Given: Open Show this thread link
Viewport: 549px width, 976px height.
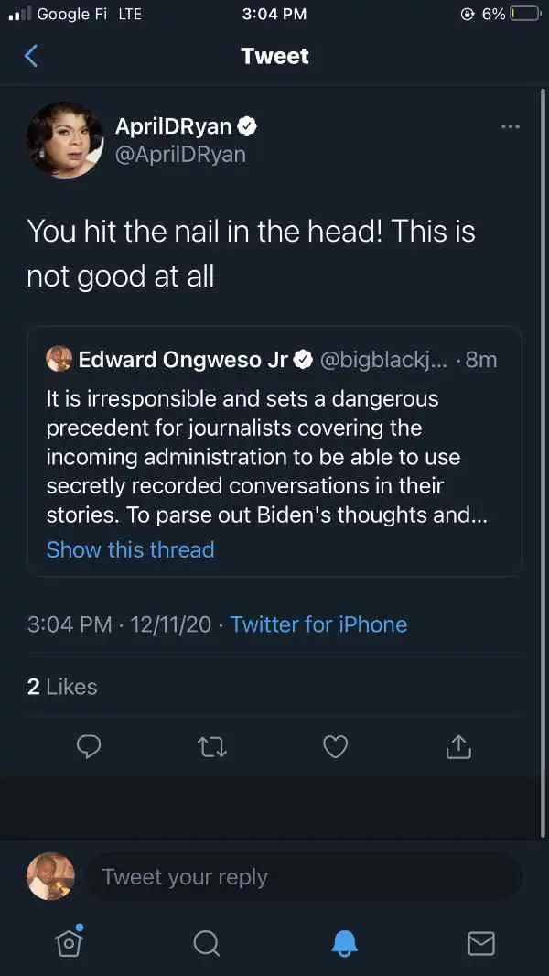Looking at the screenshot, I should (x=131, y=549).
